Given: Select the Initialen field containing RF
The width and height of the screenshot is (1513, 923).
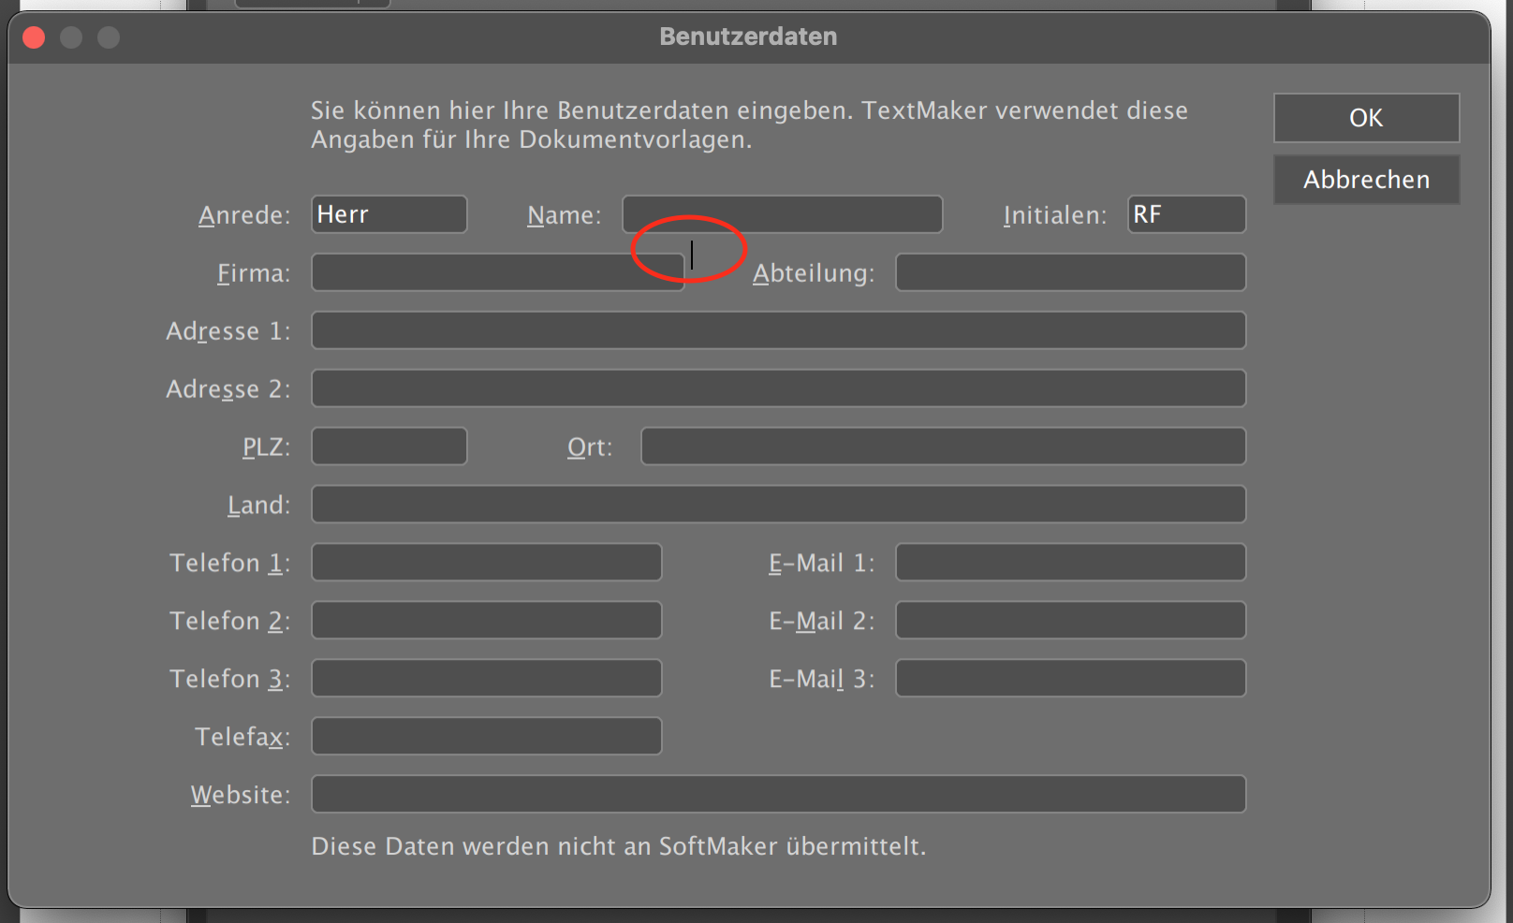Looking at the screenshot, I should pos(1187,214).
